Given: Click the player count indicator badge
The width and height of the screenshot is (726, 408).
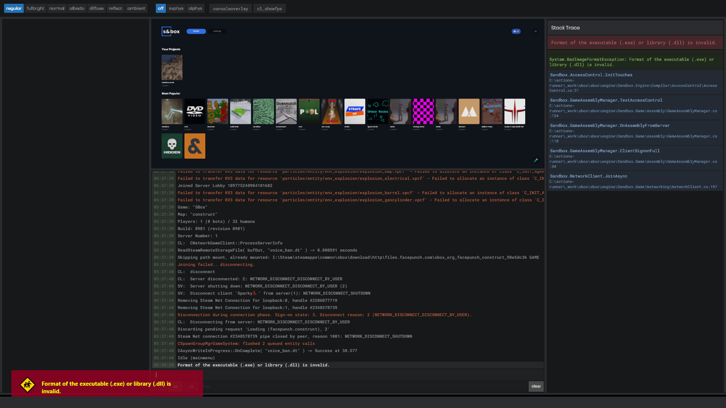Looking at the screenshot, I should coord(516,31).
